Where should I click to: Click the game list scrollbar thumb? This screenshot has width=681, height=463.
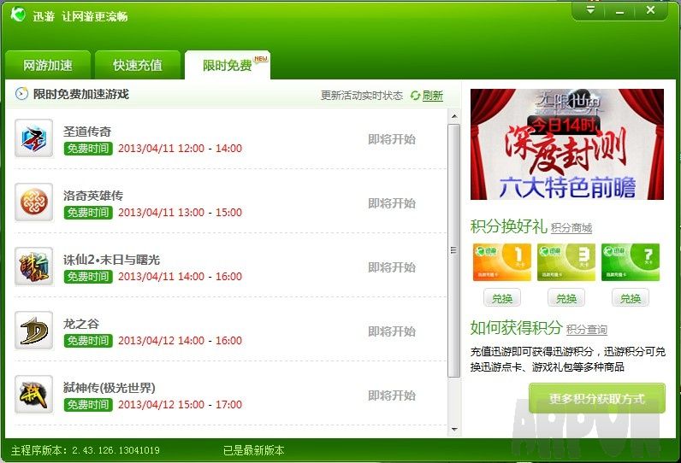point(453,250)
